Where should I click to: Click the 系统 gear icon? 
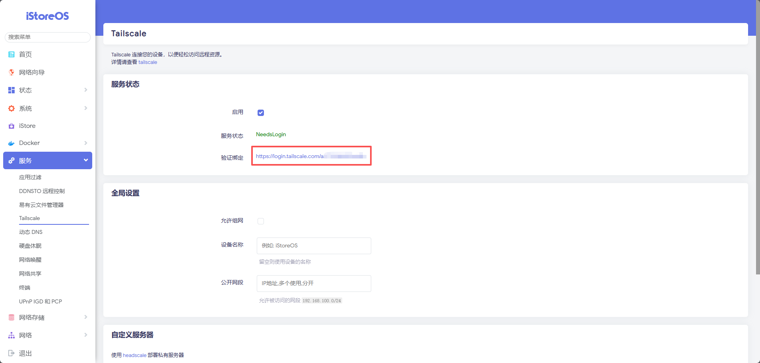tap(11, 108)
